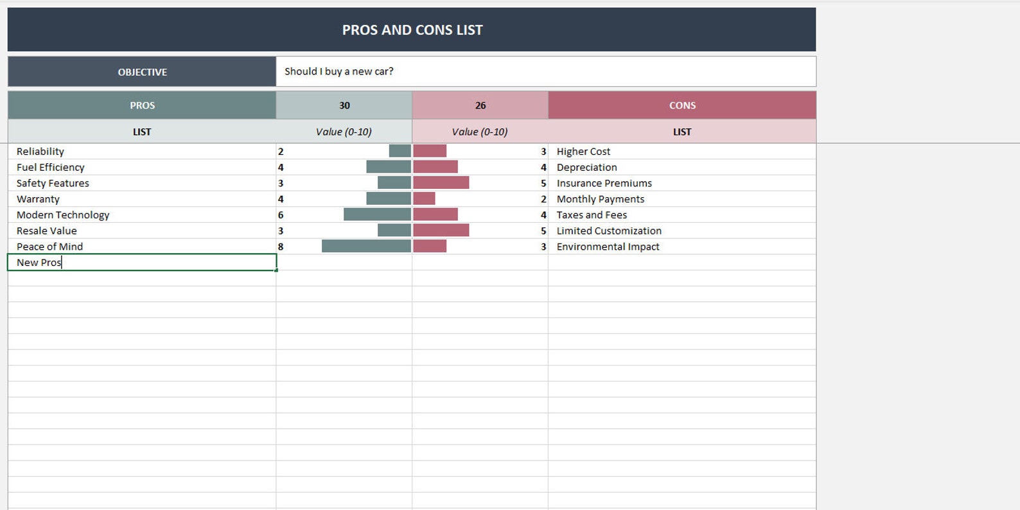
Task: Click the "Depreciation" con cell
Action: click(x=682, y=167)
